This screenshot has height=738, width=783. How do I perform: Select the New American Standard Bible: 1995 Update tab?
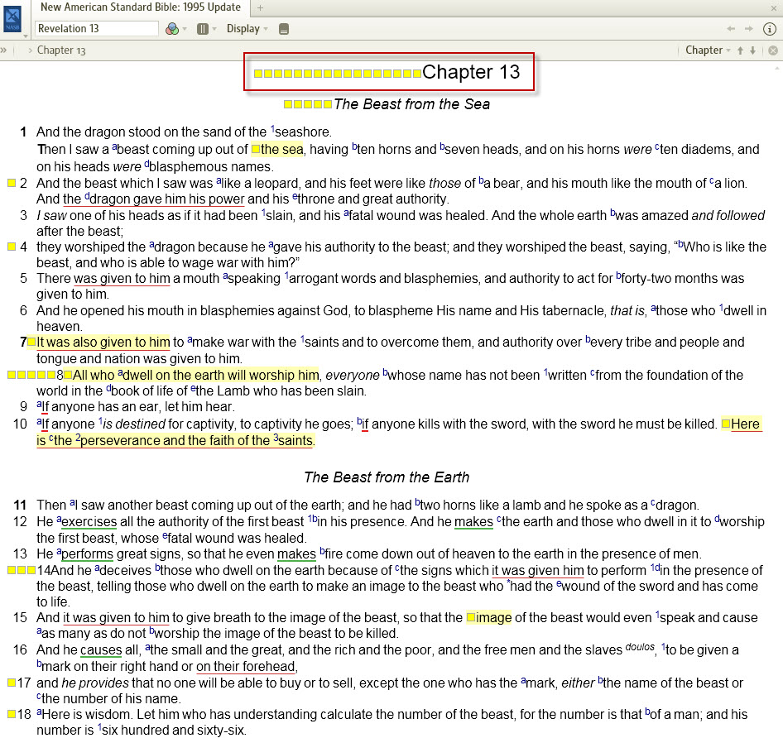point(141,7)
